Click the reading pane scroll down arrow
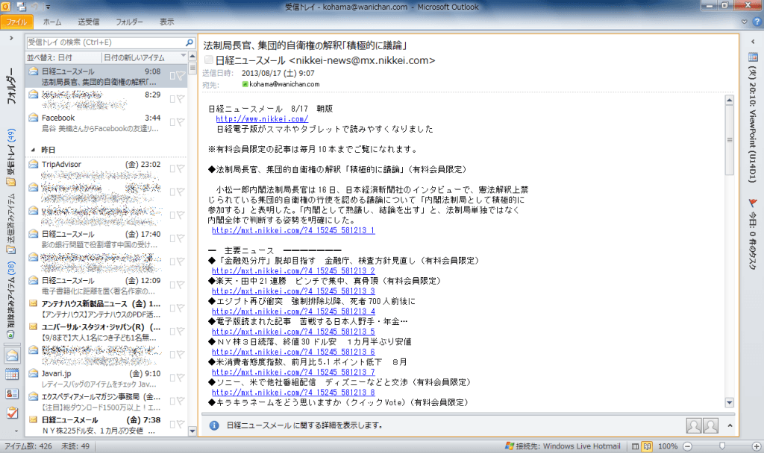This screenshot has height=453, width=764. (730, 402)
